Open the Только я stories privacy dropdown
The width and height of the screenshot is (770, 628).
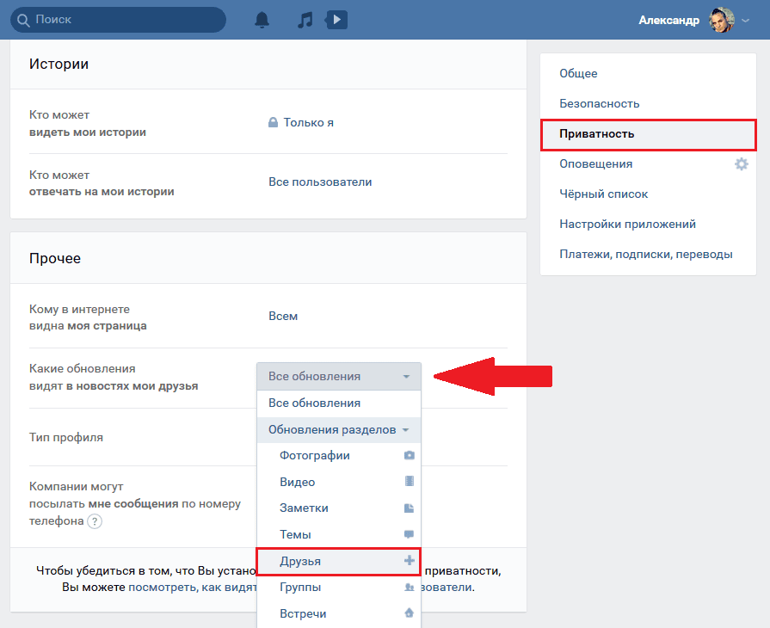308,122
